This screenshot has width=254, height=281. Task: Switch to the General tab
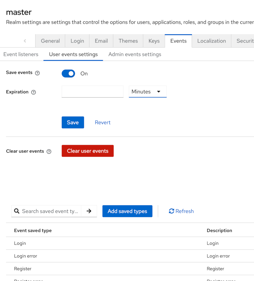click(50, 41)
